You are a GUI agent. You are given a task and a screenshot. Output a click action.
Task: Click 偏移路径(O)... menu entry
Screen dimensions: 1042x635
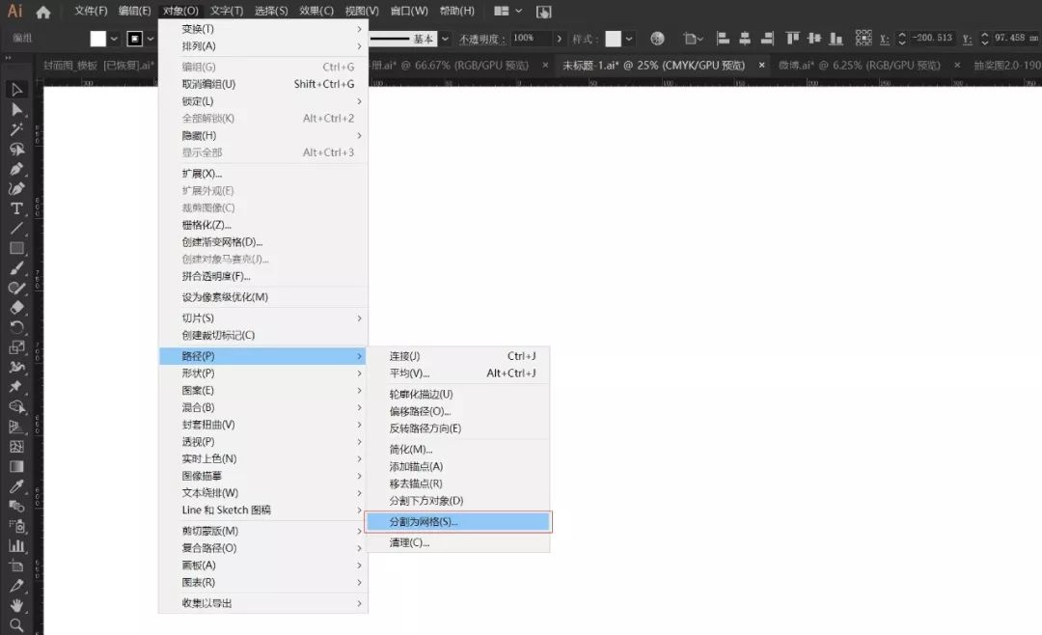coord(420,411)
